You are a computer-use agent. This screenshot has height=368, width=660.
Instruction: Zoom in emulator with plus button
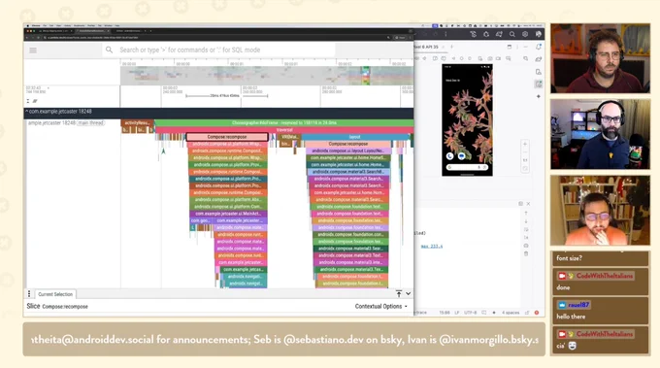pos(525,144)
